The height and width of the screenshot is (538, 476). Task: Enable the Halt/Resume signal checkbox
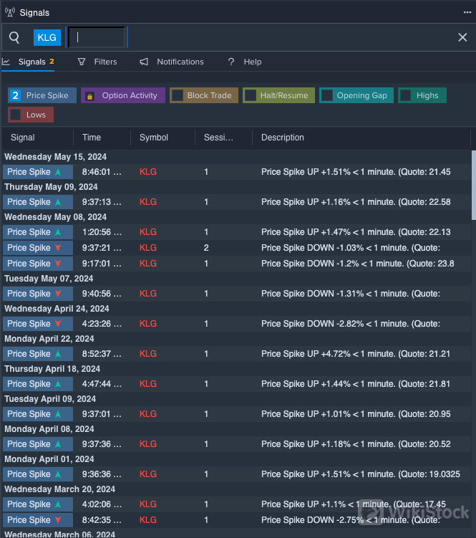click(251, 95)
